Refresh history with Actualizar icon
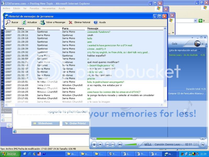The height and width of the screenshot is (157, 209). (x=24, y=22)
